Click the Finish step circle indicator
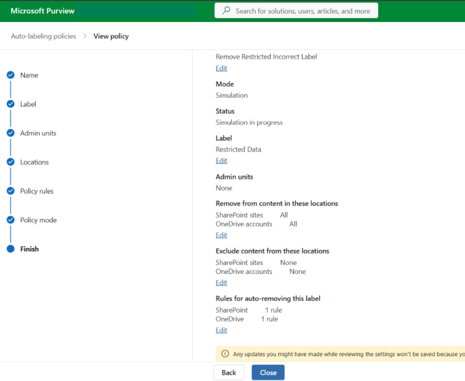 coord(10,249)
